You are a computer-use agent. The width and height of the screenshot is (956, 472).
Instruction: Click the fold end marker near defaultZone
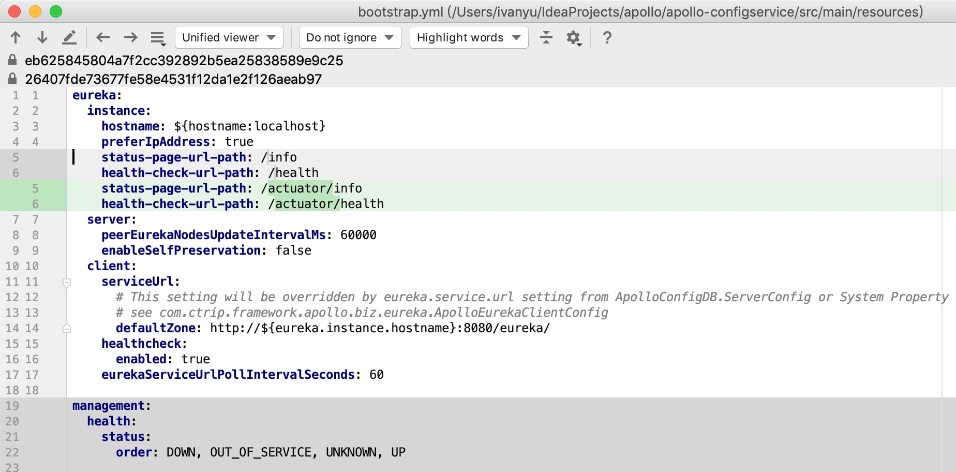point(66,328)
